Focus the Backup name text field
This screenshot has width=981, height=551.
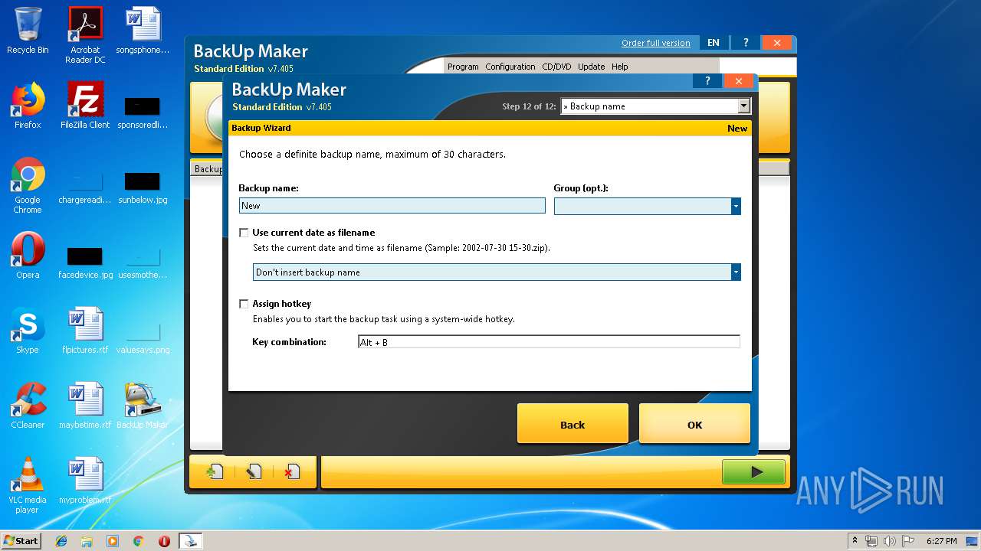[x=392, y=206]
